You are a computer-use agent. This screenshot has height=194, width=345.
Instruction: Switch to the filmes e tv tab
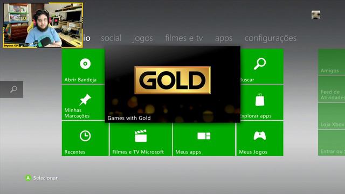point(184,38)
